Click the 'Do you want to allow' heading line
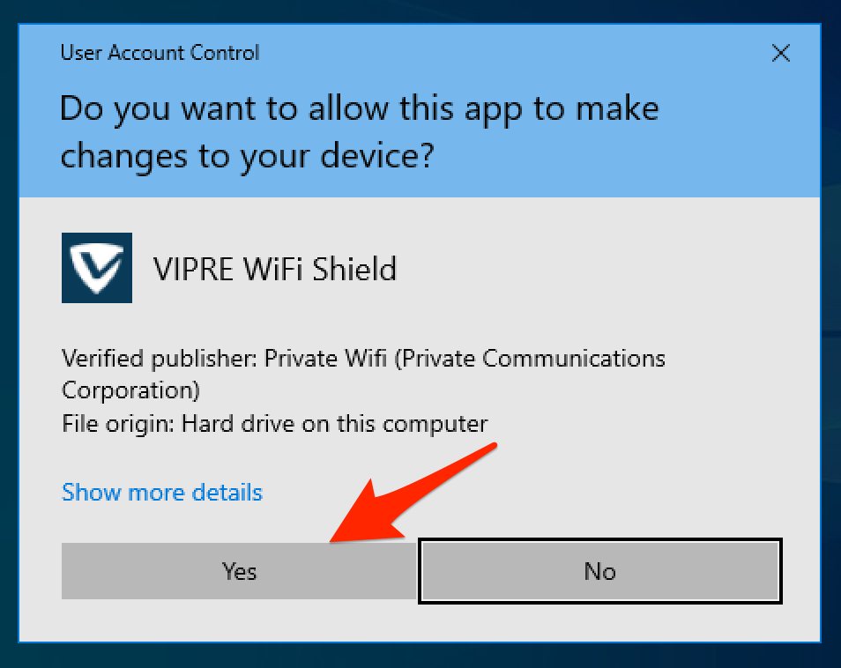 [x=359, y=109]
